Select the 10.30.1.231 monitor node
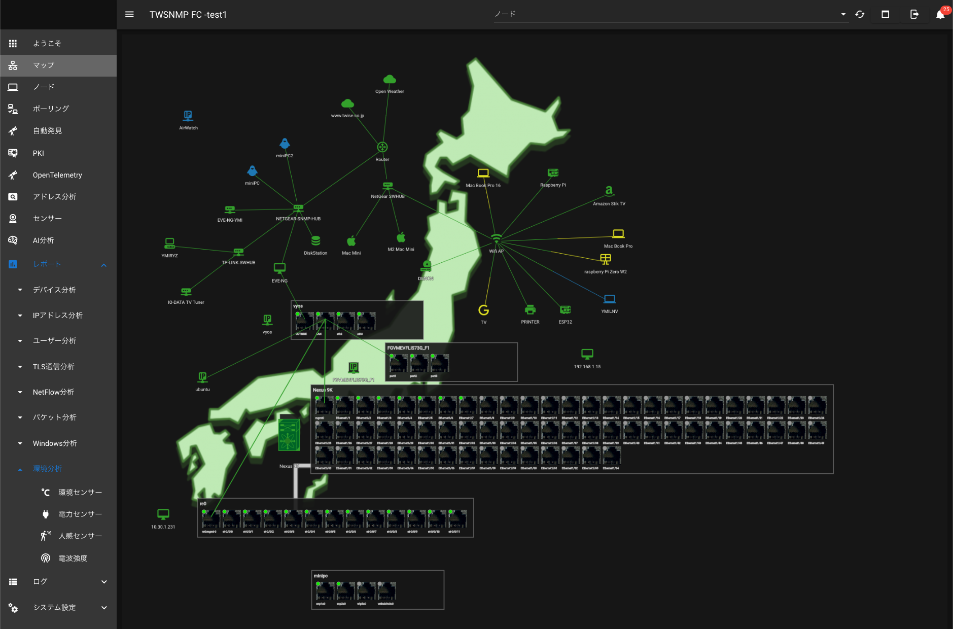Image resolution: width=953 pixels, height=629 pixels. 163,514
